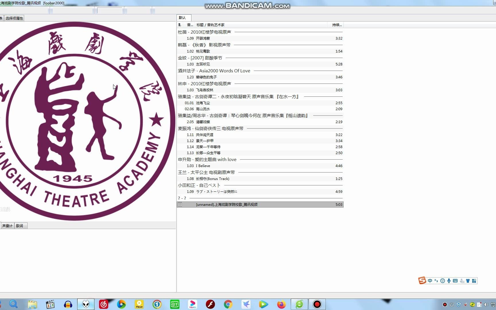
Task: Switch to 选择项属性 tab
Action: [14, 18]
